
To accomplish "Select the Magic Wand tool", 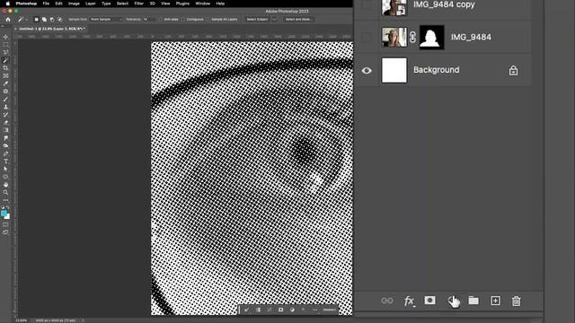I will coord(5,60).
